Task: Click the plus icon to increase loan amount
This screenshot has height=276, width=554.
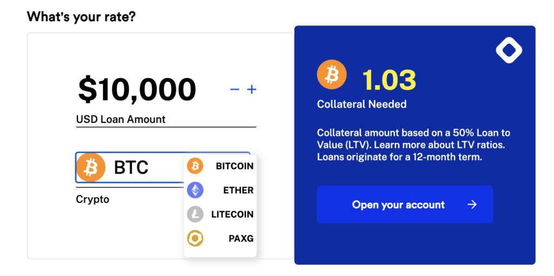Action: click(x=252, y=89)
